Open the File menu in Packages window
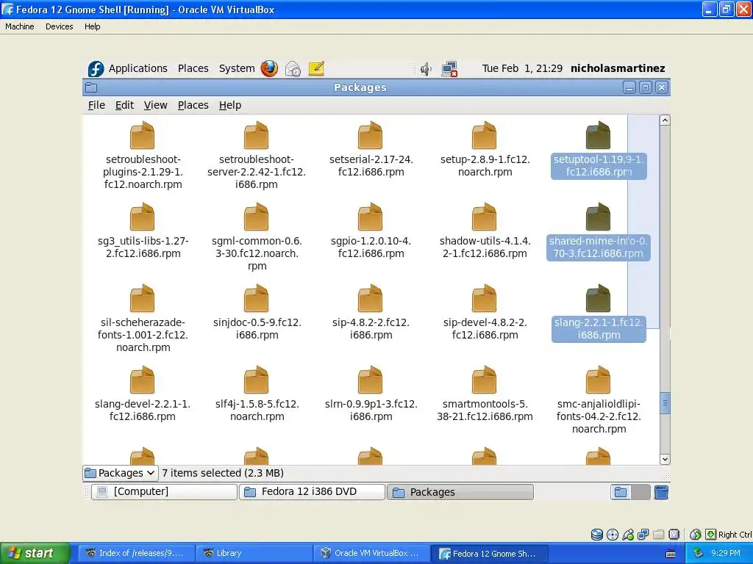 (96, 105)
